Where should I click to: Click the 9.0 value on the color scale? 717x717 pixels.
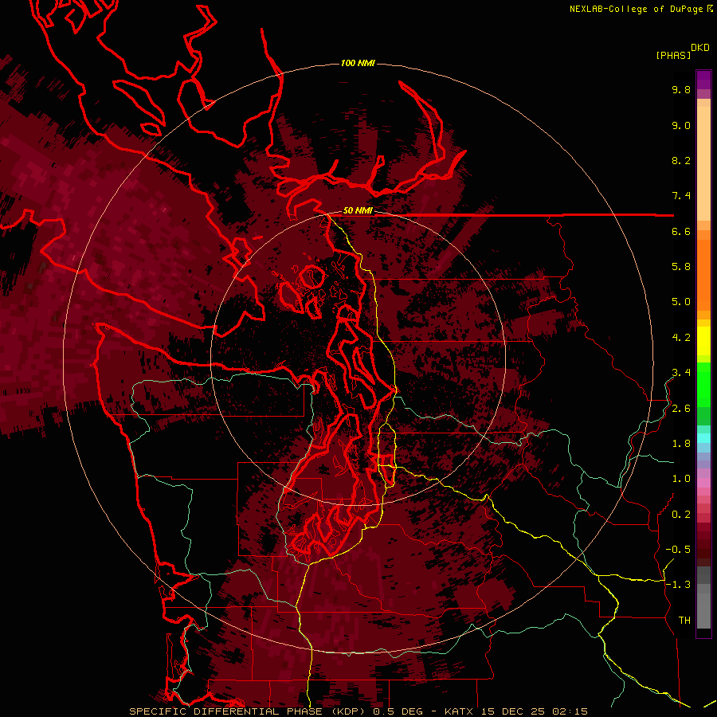[681, 125]
